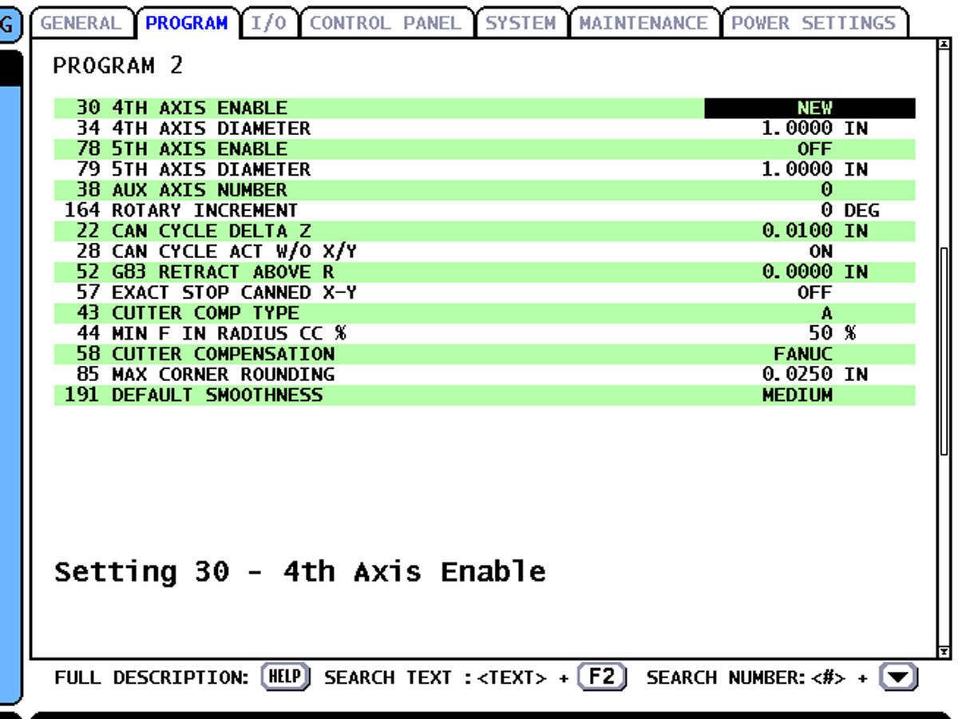Image resolution: width=958 pixels, height=719 pixels.
Task: Select row 52 G83 RETRACT ABOVE R
Action: click(485, 272)
